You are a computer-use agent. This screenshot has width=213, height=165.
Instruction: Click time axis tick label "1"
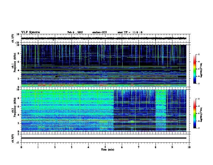click(x=38, y=147)
